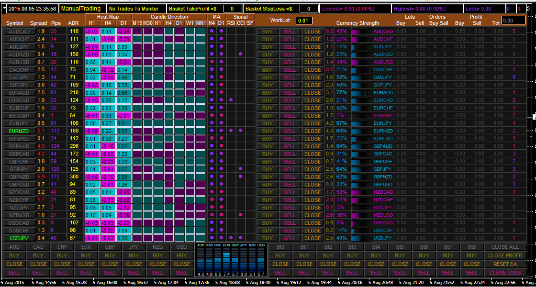Screen dimensions: 536x287
Task: Click BUY in the EURAUD row
Action: (268, 93)
